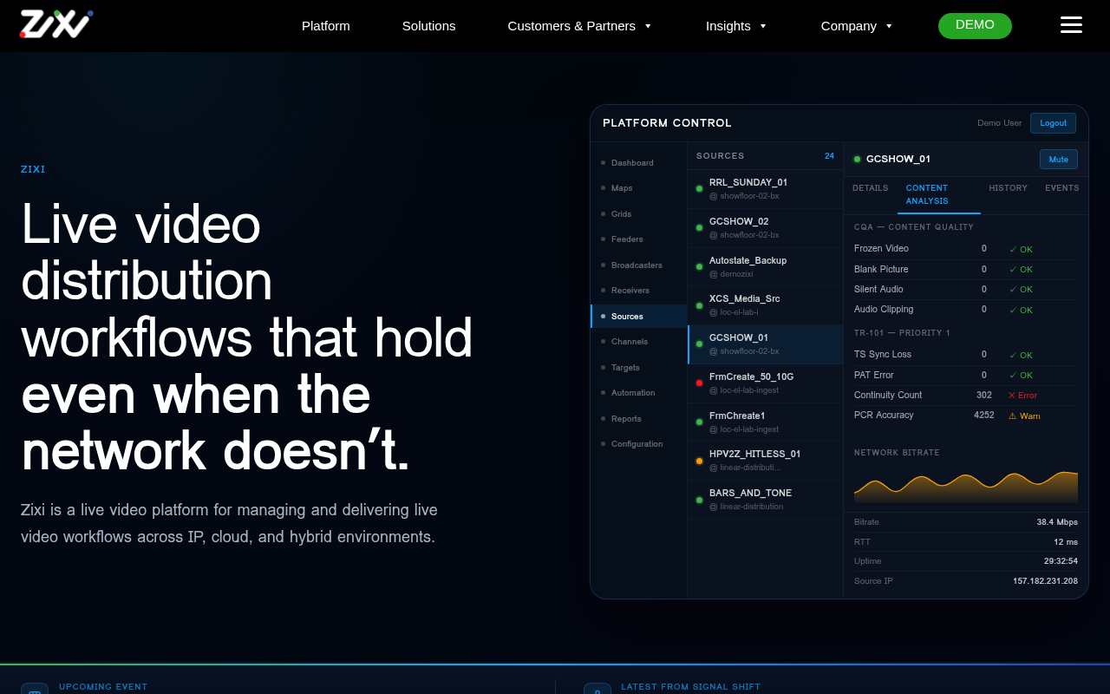The height and width of the screenshot is (694, 1110).
Task: Select the FrmCreate_50_10G source
Action: tap(766, 383)
